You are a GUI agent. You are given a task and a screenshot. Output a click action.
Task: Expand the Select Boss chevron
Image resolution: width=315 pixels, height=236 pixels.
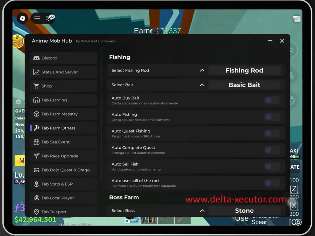coord(202,211)
